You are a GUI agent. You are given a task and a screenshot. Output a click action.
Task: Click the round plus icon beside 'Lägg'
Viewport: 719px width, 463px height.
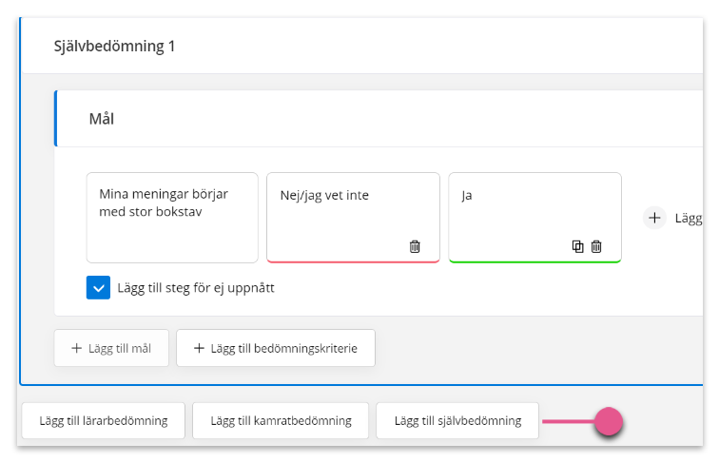coord(654,218)
